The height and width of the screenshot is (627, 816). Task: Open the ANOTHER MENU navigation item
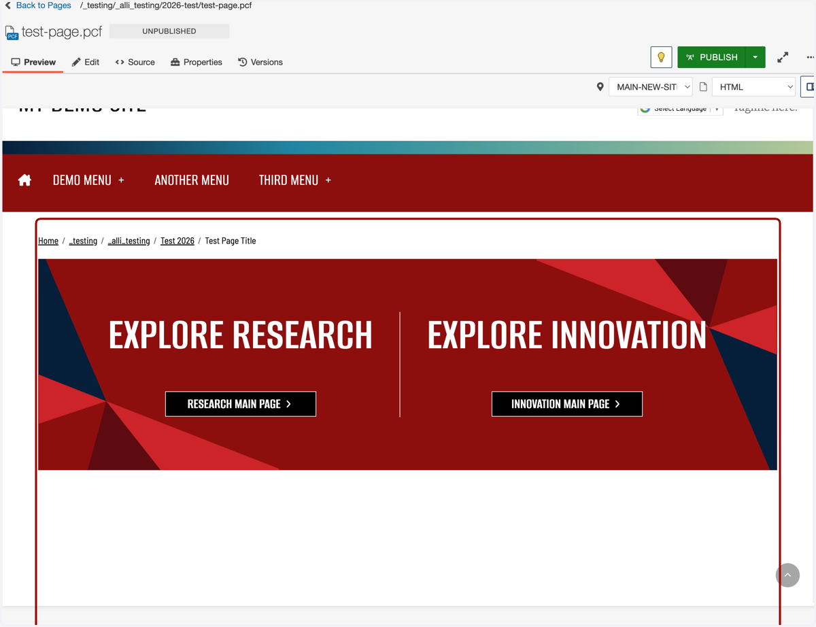click(x=192, y=180)
